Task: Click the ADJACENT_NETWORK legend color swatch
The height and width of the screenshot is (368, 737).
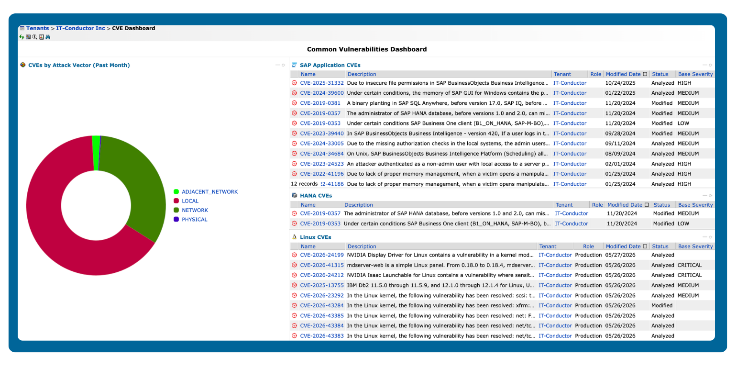Action: 176,192
